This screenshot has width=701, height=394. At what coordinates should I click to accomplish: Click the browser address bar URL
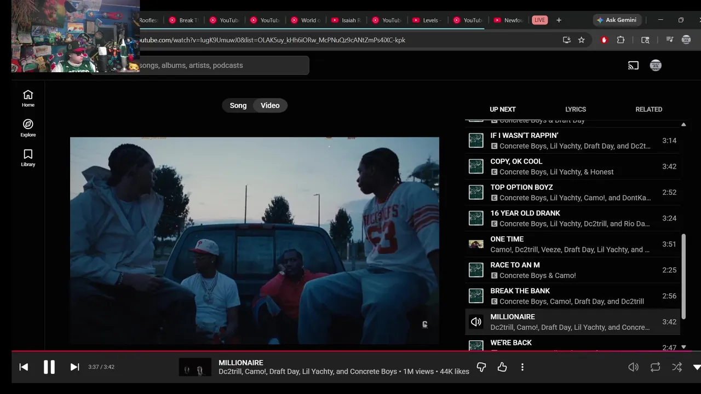271,40
